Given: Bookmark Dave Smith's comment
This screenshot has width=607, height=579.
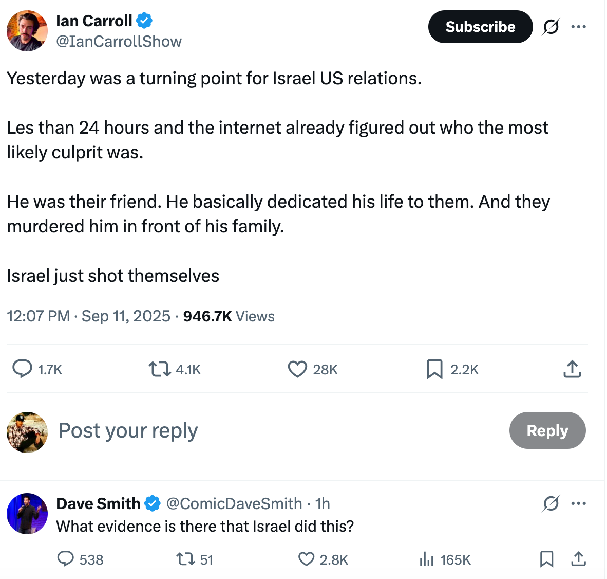Looking at the screenshot, I should [x=546, y=559].
